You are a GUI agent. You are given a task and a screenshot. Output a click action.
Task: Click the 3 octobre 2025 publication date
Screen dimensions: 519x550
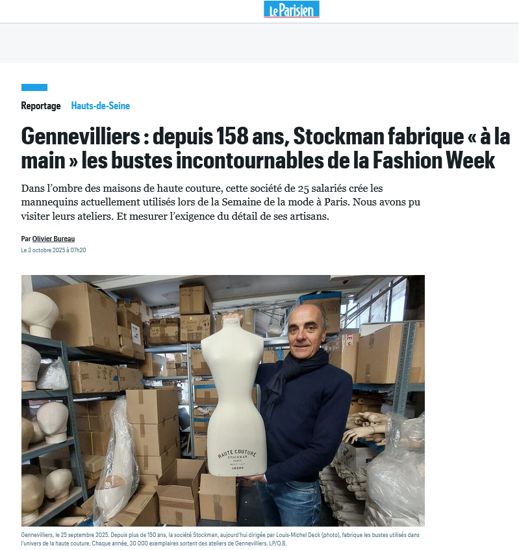[53, 250]
